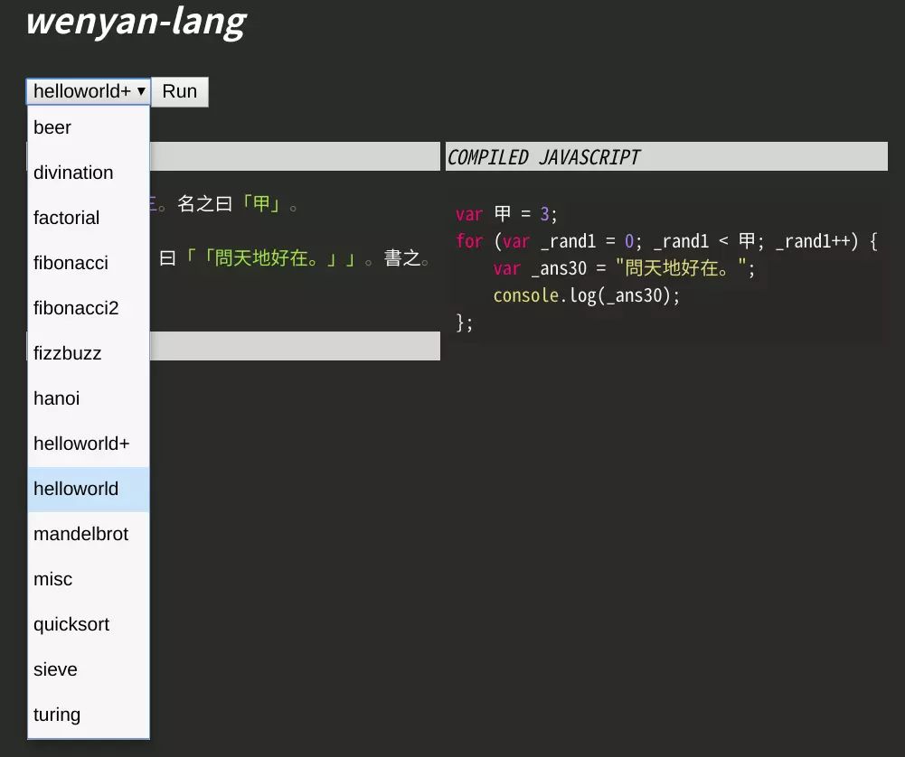Click the Run button

pyautogui.click(x=180, y=91)
